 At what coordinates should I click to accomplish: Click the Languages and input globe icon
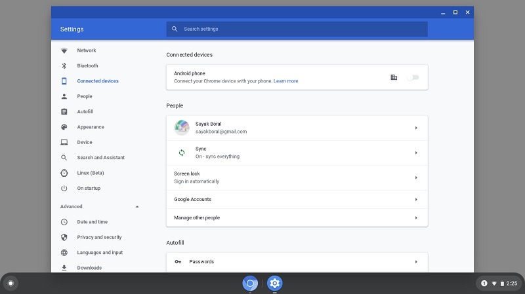tap(64, 253)
